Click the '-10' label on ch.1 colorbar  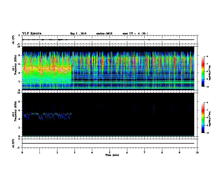point(207,87)
